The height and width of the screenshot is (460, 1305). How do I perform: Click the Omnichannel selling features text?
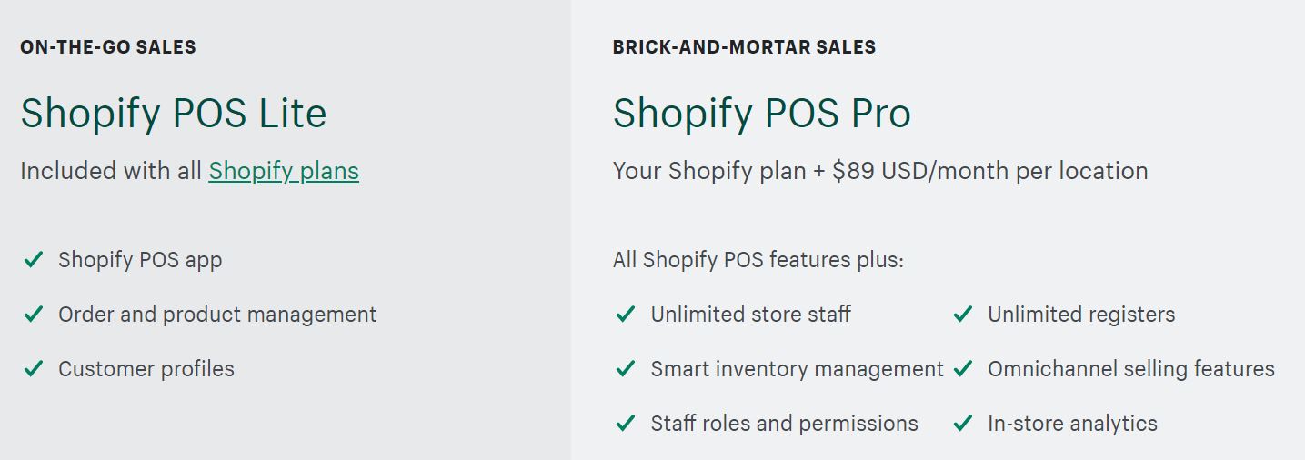(x=1131, y=369)
